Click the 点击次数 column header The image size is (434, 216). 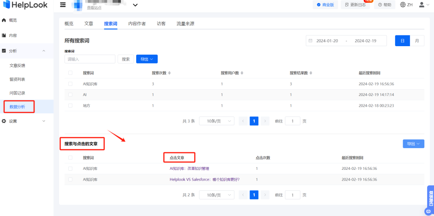click(263, 158)
